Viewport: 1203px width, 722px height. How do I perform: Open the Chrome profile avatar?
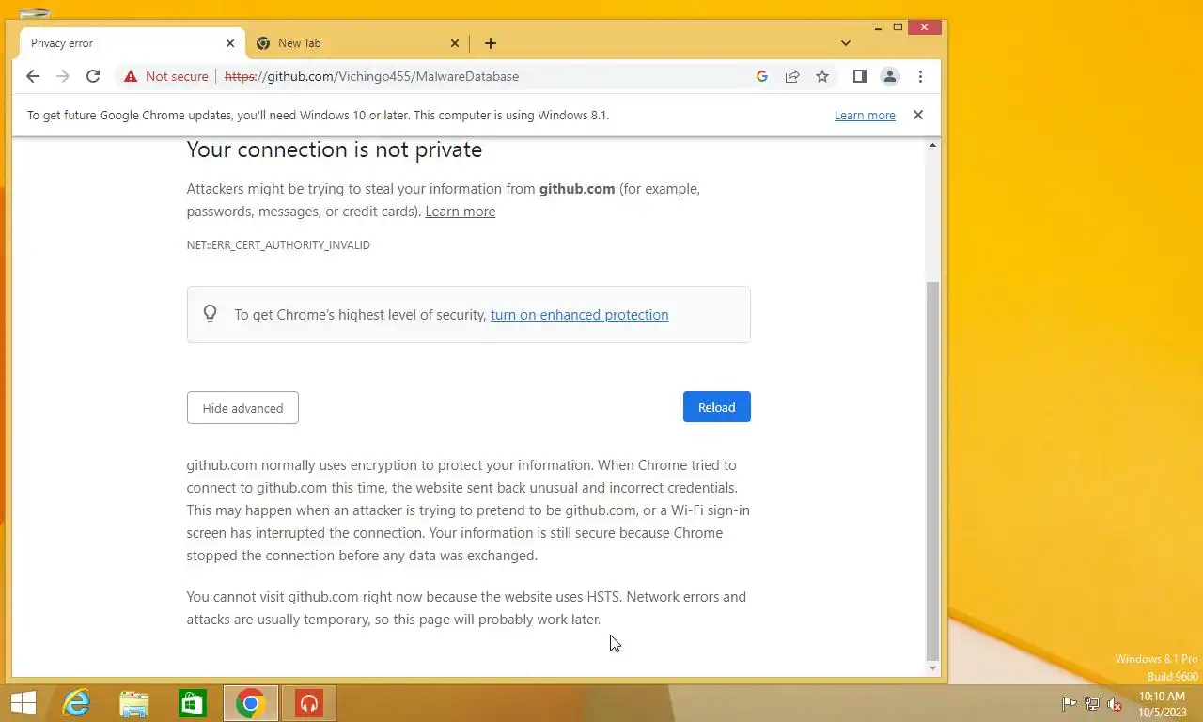coord(890,76)
